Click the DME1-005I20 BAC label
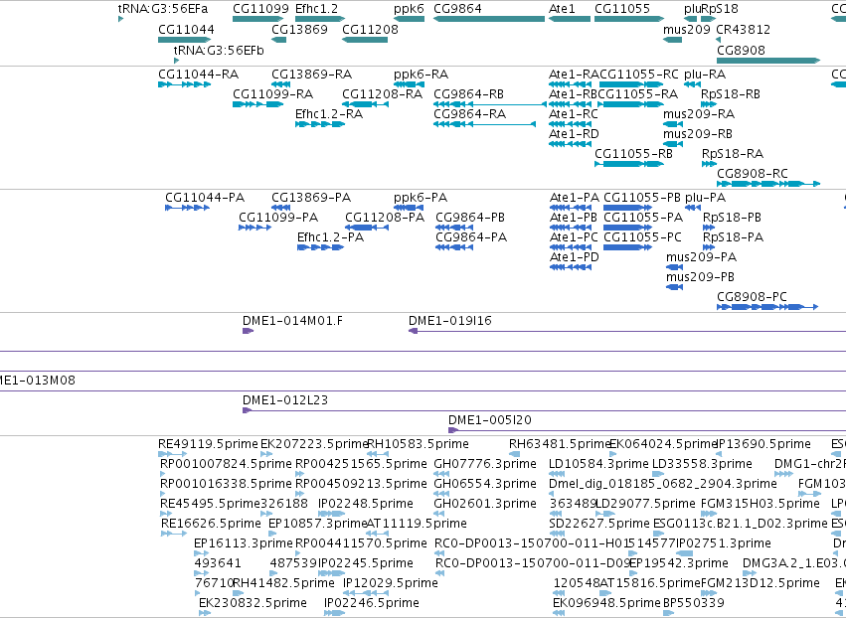846x618 pixels. tap(489, 420)
